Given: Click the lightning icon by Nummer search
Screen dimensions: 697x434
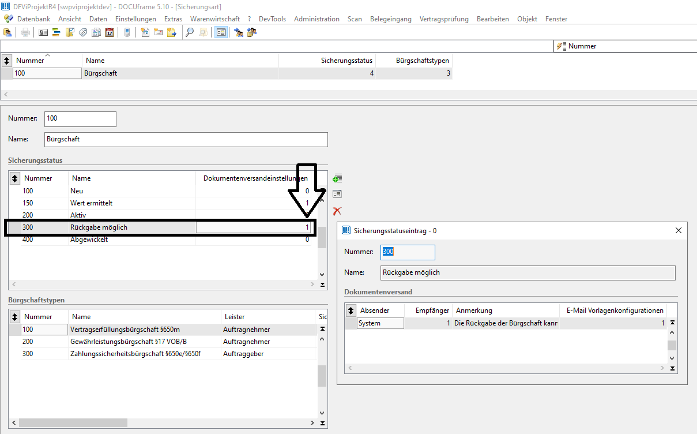Looking at the screenshot, I should 562,46.
